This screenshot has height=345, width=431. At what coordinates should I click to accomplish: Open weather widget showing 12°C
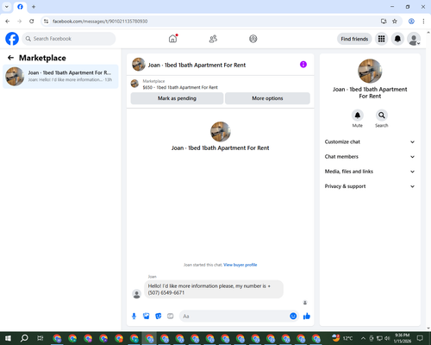(342, 338)
